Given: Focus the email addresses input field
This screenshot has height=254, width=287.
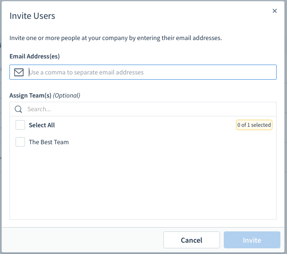Looking at the screenshot, I should tap(143, 72).
